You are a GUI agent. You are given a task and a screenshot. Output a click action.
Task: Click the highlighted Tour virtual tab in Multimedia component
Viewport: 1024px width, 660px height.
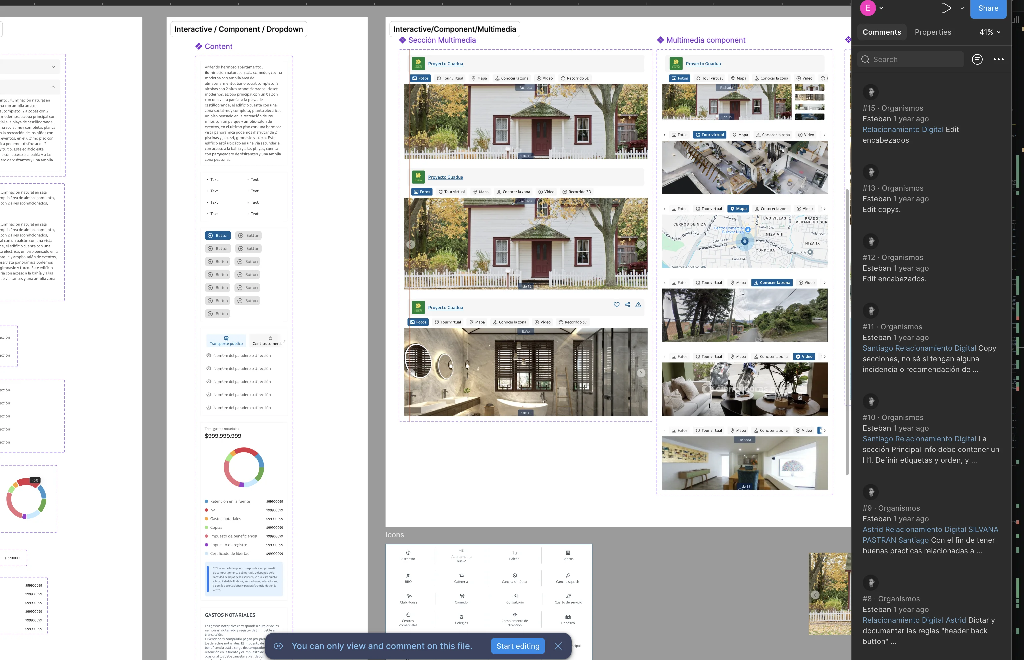tap(709, 135)
